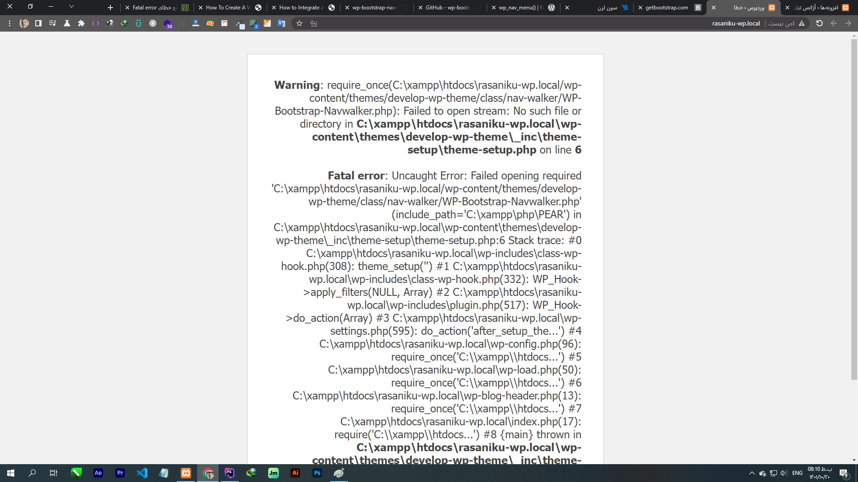The image size is (858, 482).
Task: Close the 'getbootstrap.com' tab
Action: point(640,8)
